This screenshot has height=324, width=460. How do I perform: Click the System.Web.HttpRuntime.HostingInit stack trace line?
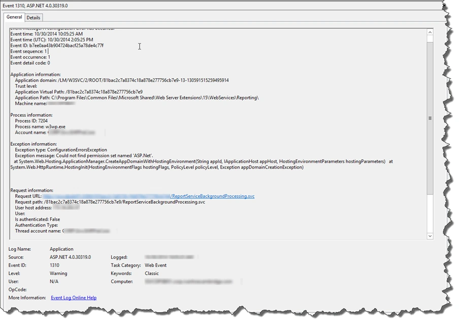click(x=157, y=167)
